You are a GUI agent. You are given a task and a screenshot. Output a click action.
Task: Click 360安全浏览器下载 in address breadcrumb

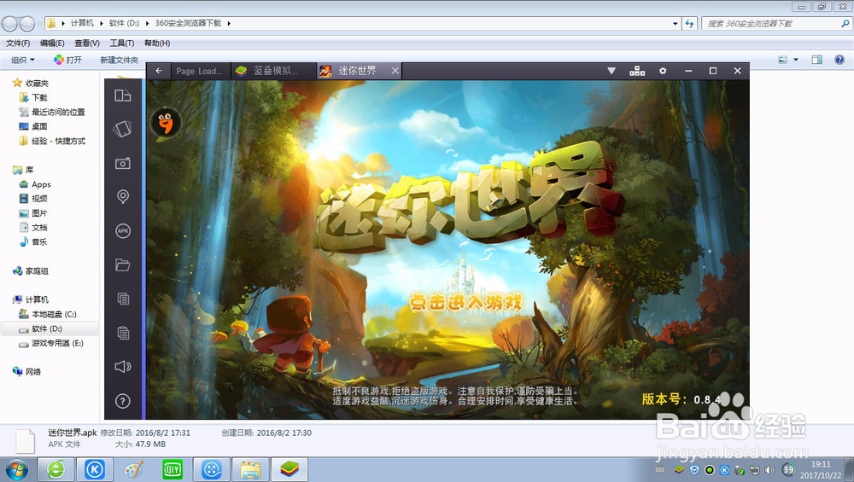pos(188,23)
